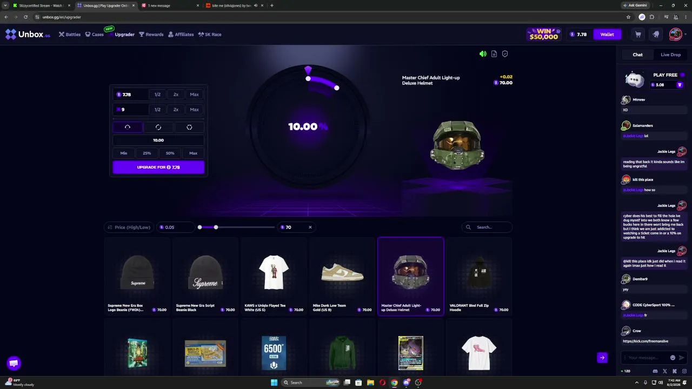Open the Cases menu item
The width and height of the screenshot is (692, 389).
click(94, 35)
